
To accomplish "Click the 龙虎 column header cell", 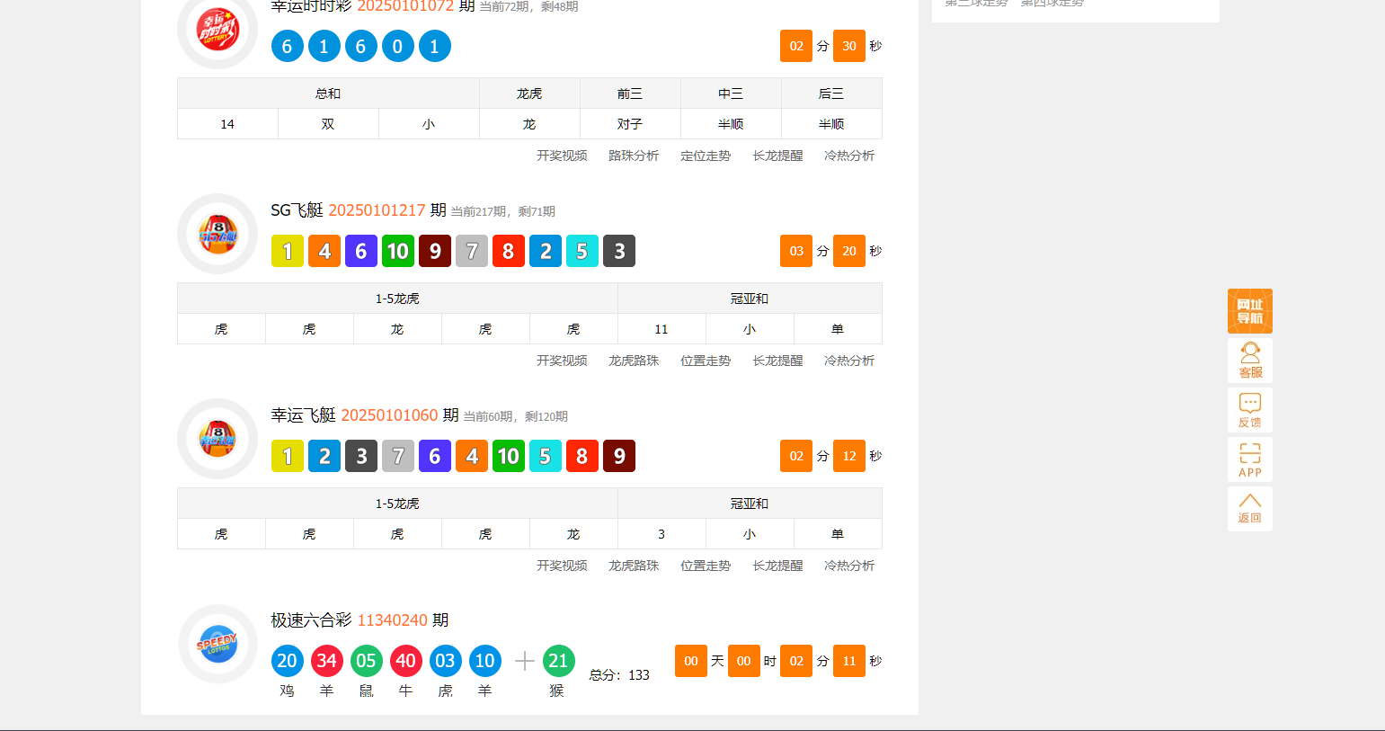I will pos(529,93).
